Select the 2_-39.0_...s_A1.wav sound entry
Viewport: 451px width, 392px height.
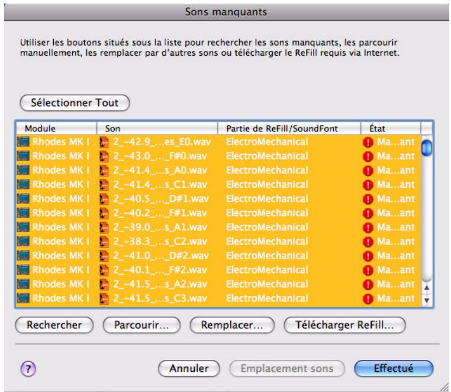coord(160,227)
